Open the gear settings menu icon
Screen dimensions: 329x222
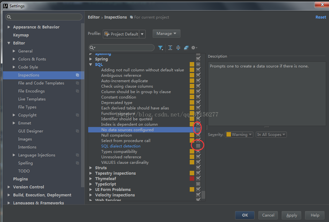(194, 48)
